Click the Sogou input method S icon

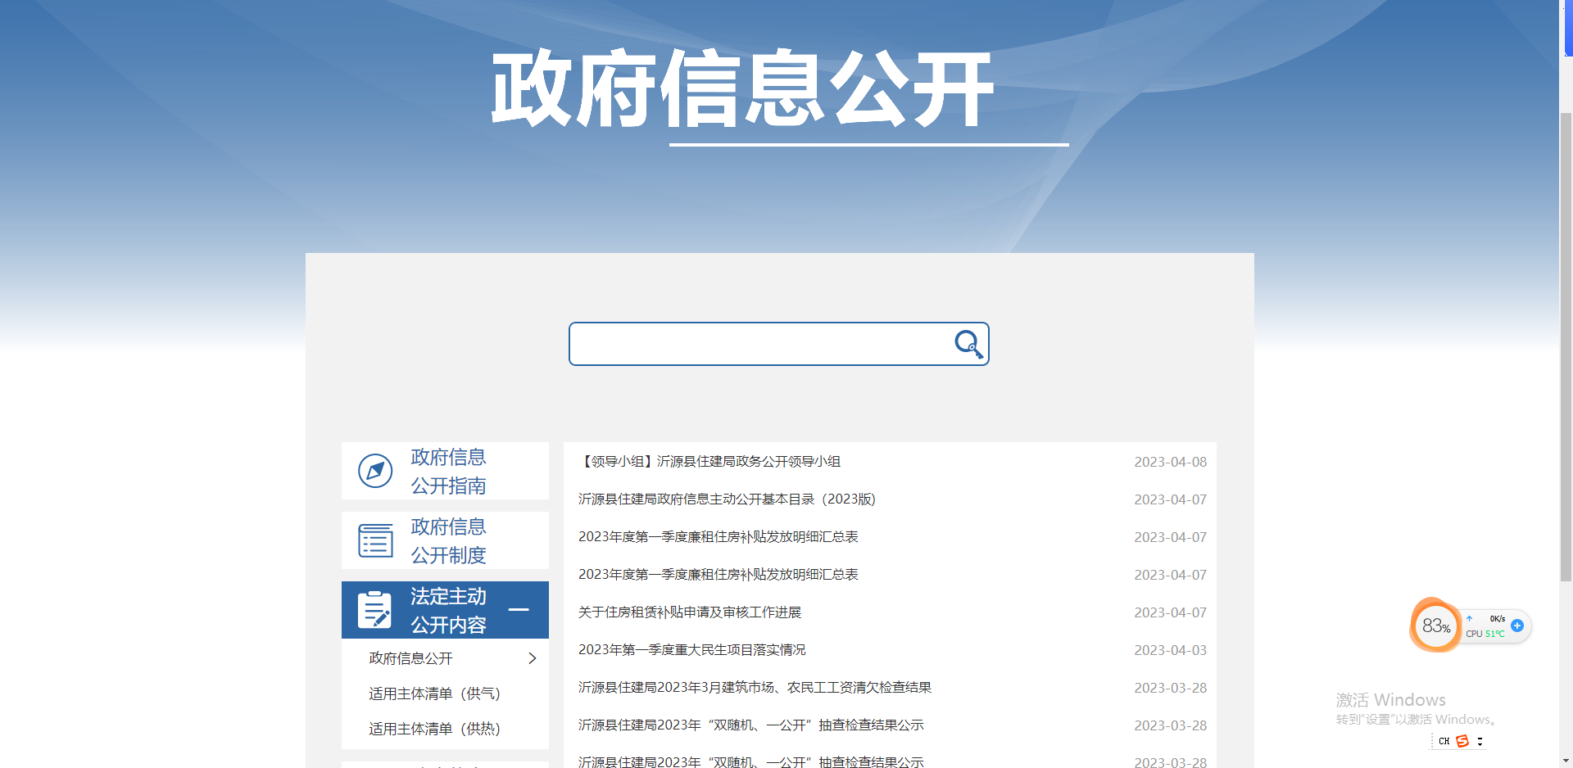[1462, 741]
